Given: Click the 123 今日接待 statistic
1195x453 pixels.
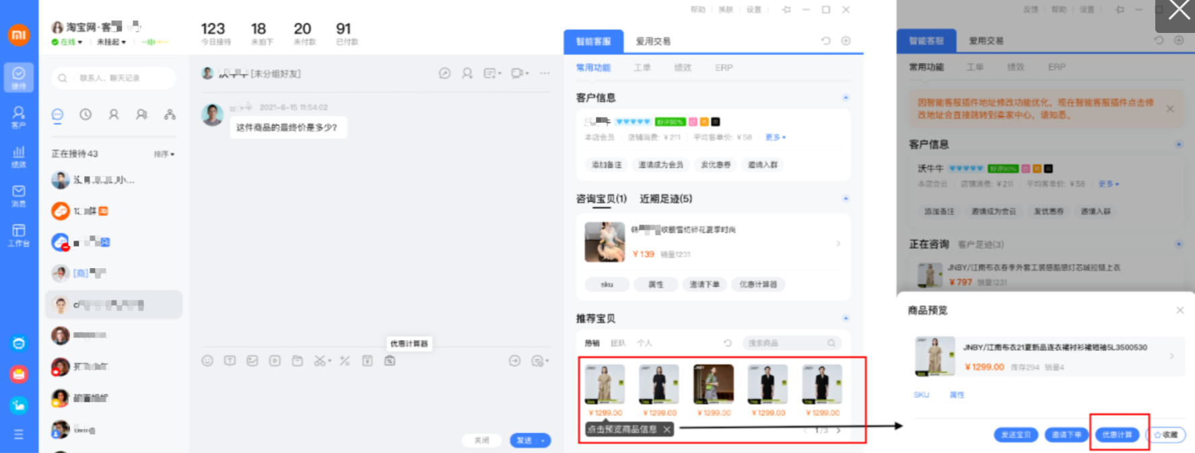Looking at the screenshot, I should coord(215,33).
